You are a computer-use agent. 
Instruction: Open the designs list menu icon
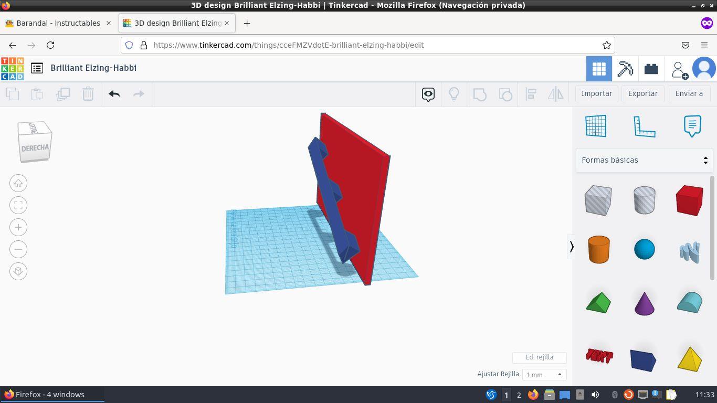coord(37,68)
